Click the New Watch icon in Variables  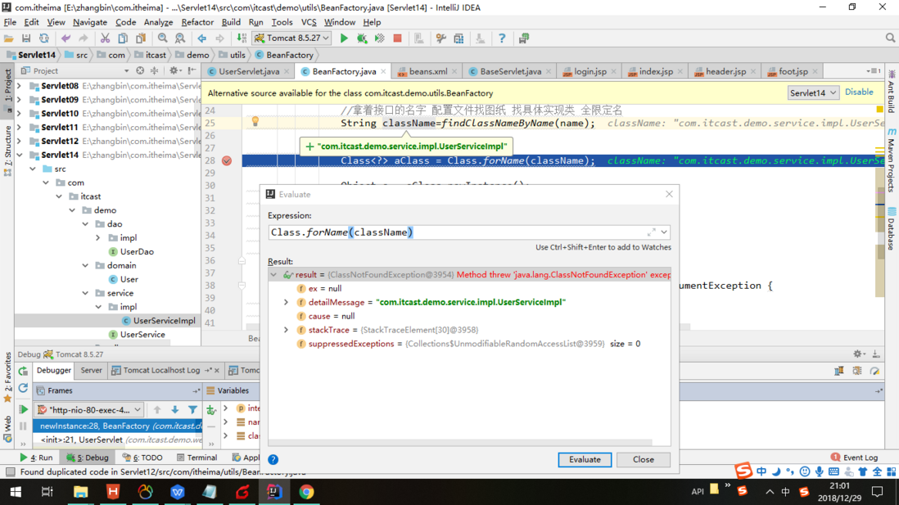coord(211,410)
